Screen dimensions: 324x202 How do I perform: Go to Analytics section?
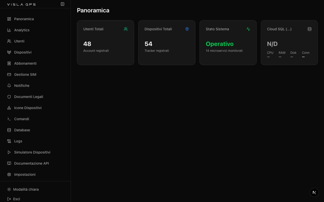pos(35,30)
